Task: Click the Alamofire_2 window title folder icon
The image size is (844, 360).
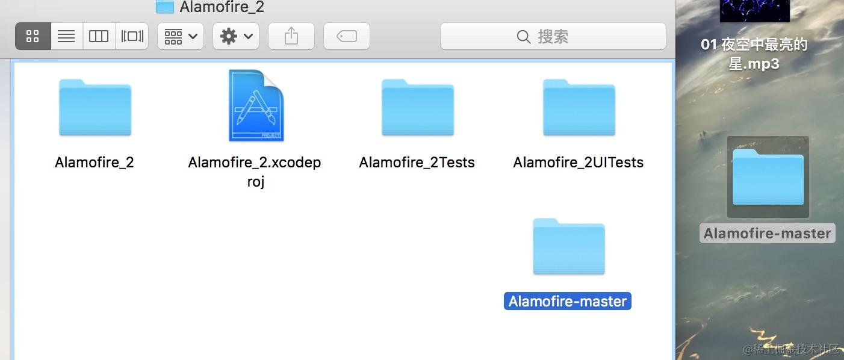Action: pos(164,7)
